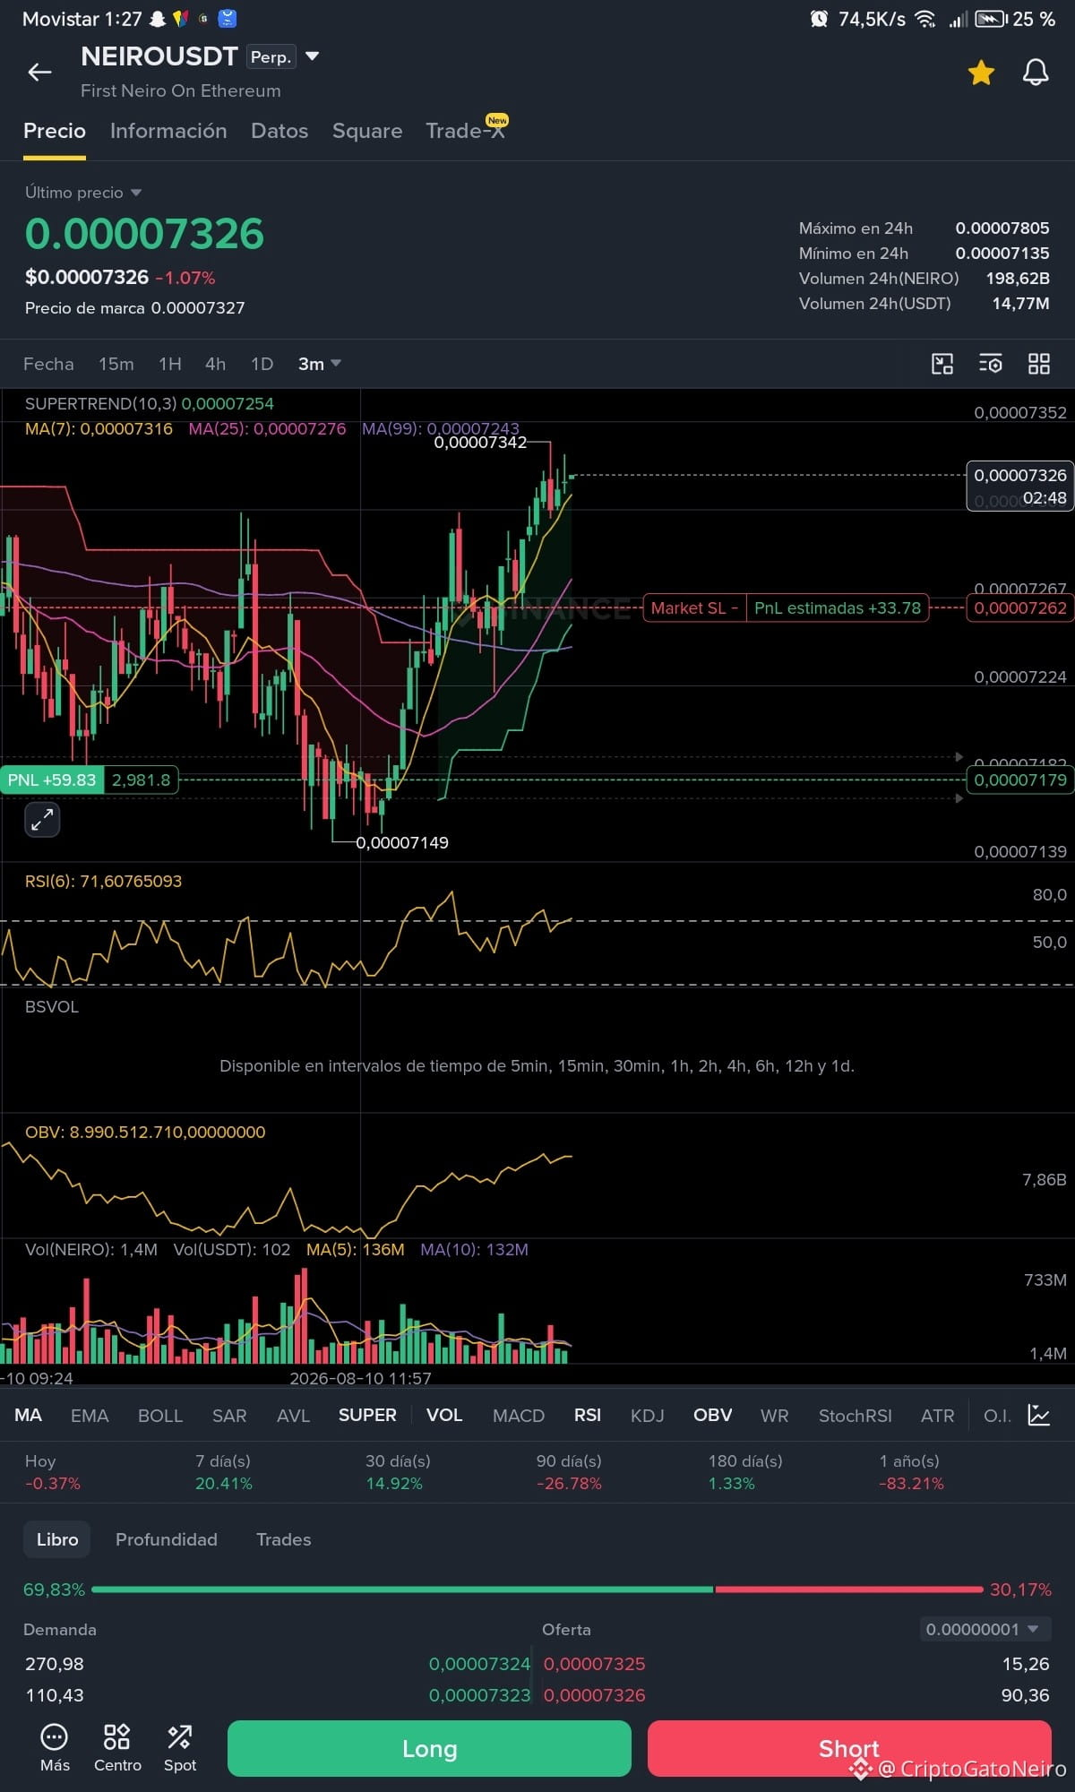The width and height of the screenshot is (1075, 1792).
Task: Toggle the WR indicator
Action: [775, 1415]
